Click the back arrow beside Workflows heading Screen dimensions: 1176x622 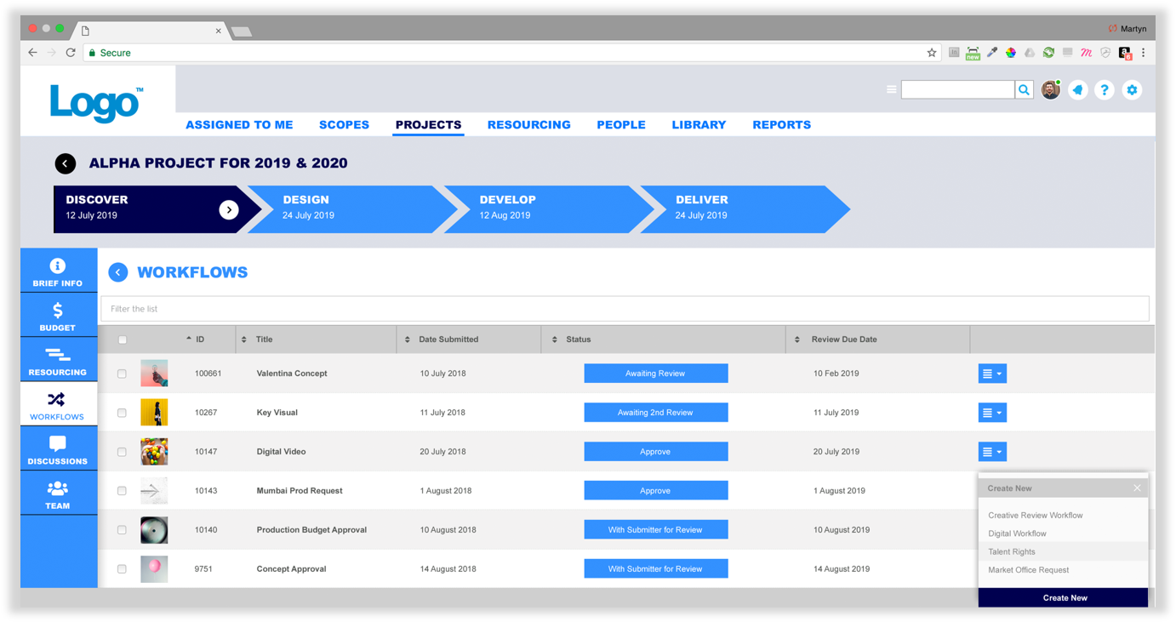(x=118, y=272)
